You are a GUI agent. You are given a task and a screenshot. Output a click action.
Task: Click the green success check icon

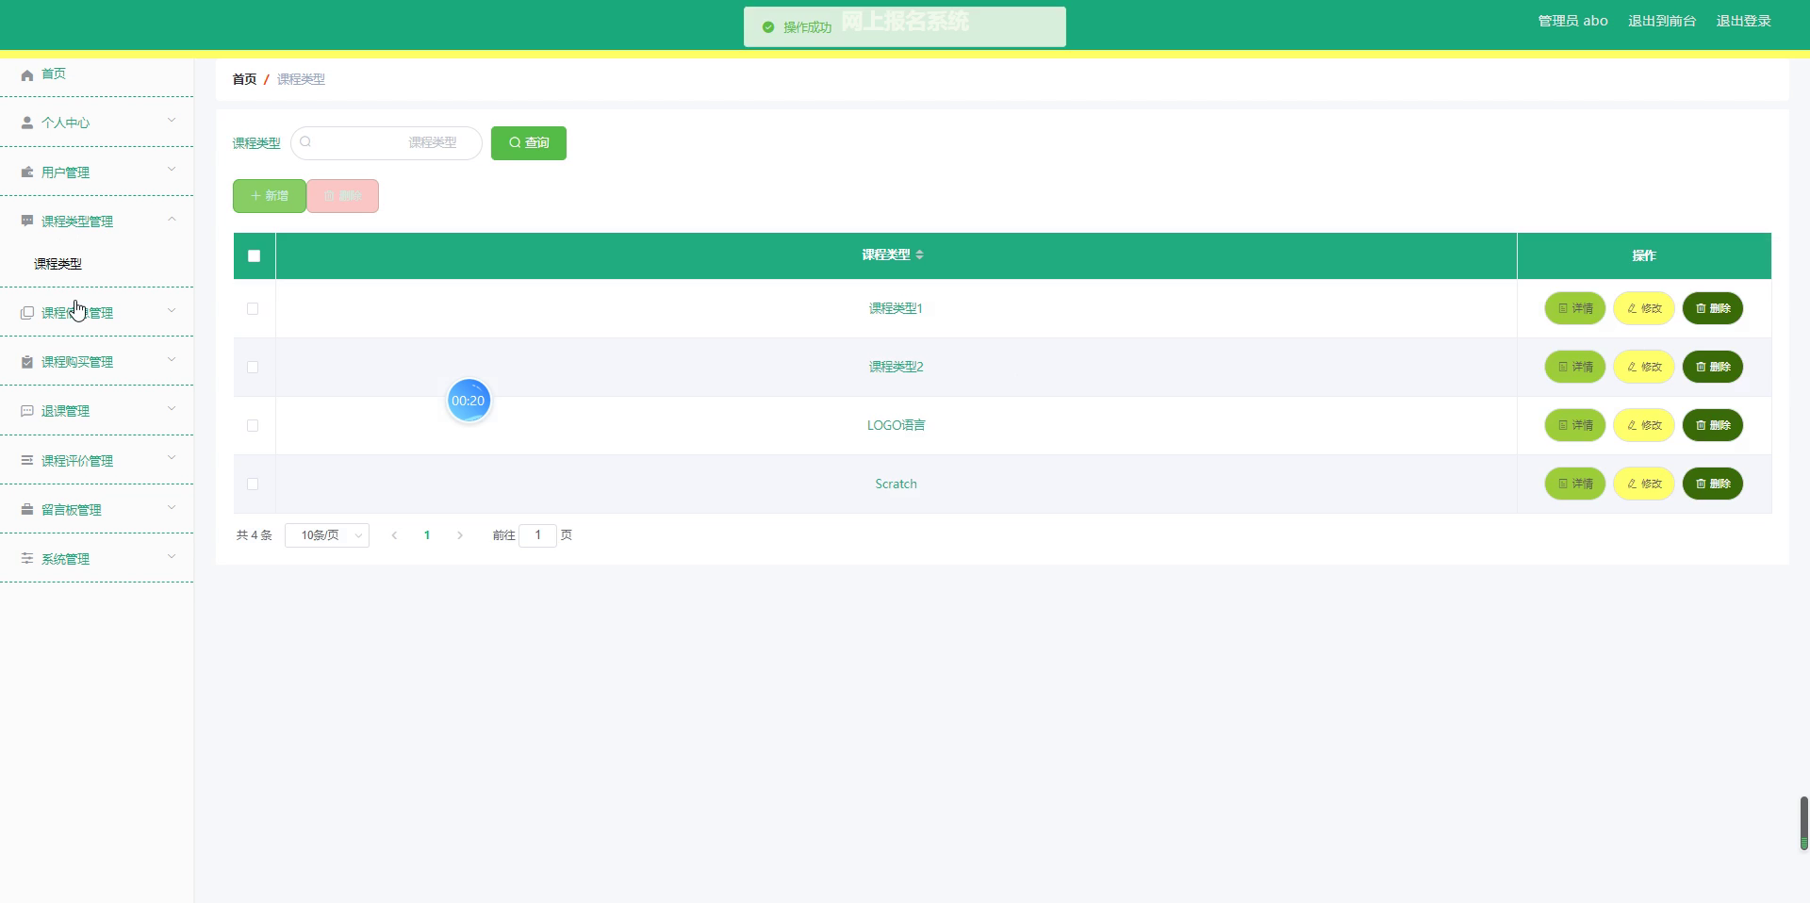click(768, 27)
